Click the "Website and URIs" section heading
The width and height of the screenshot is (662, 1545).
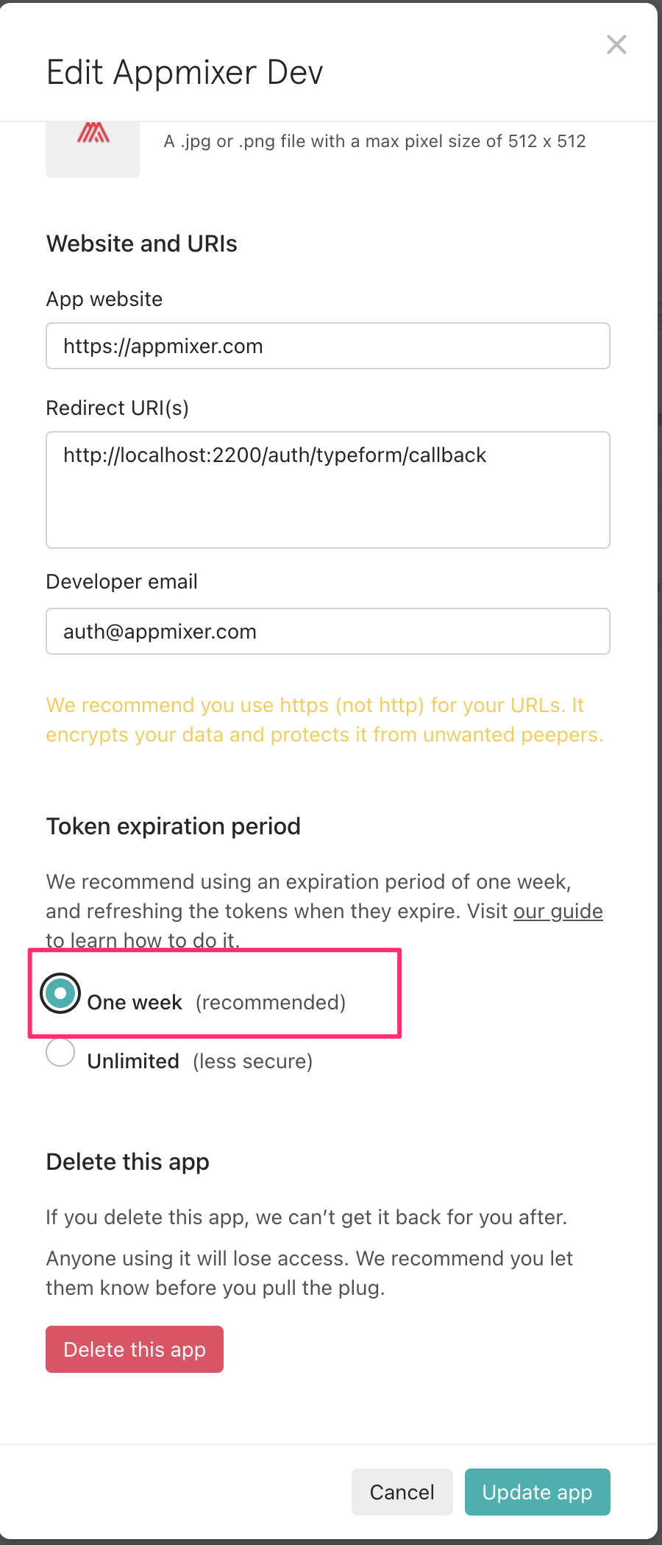[142, 244]
